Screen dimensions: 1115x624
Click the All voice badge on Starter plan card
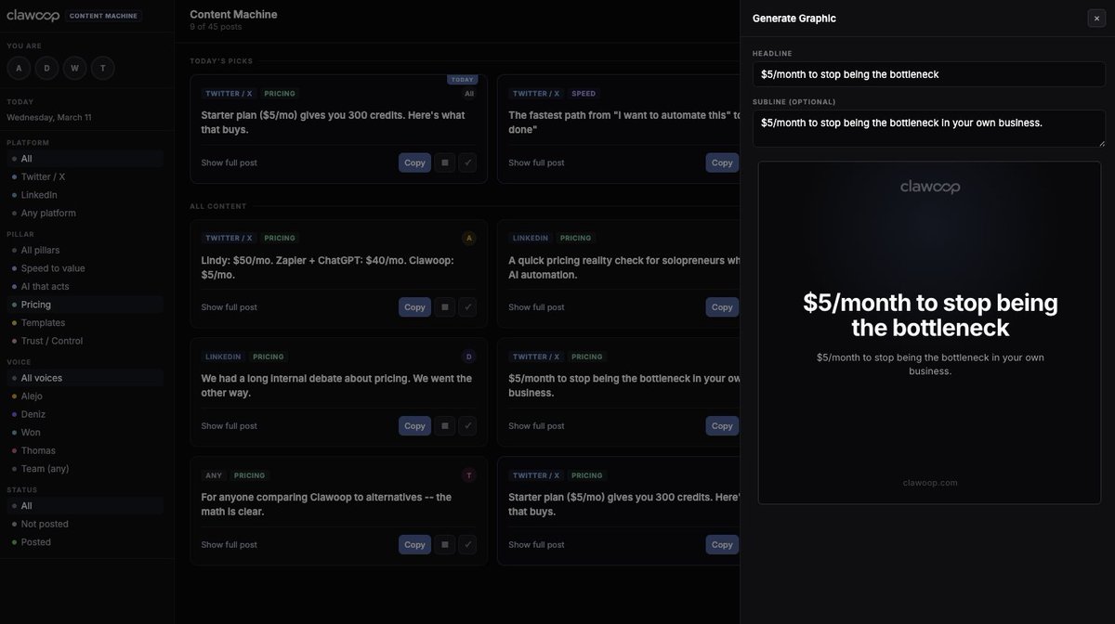[x=469, y=94]
